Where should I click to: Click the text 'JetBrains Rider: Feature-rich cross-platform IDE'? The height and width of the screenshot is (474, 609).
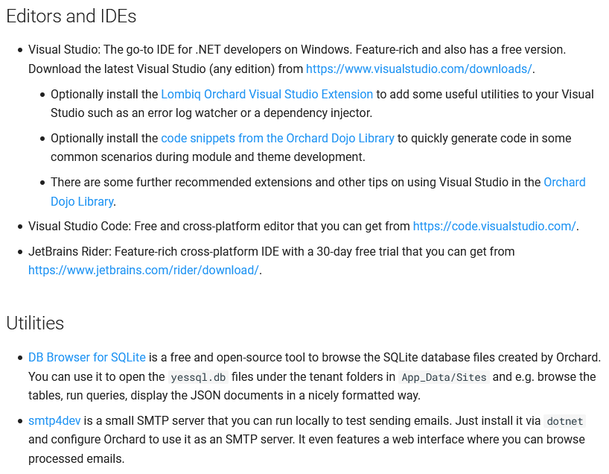154,251
